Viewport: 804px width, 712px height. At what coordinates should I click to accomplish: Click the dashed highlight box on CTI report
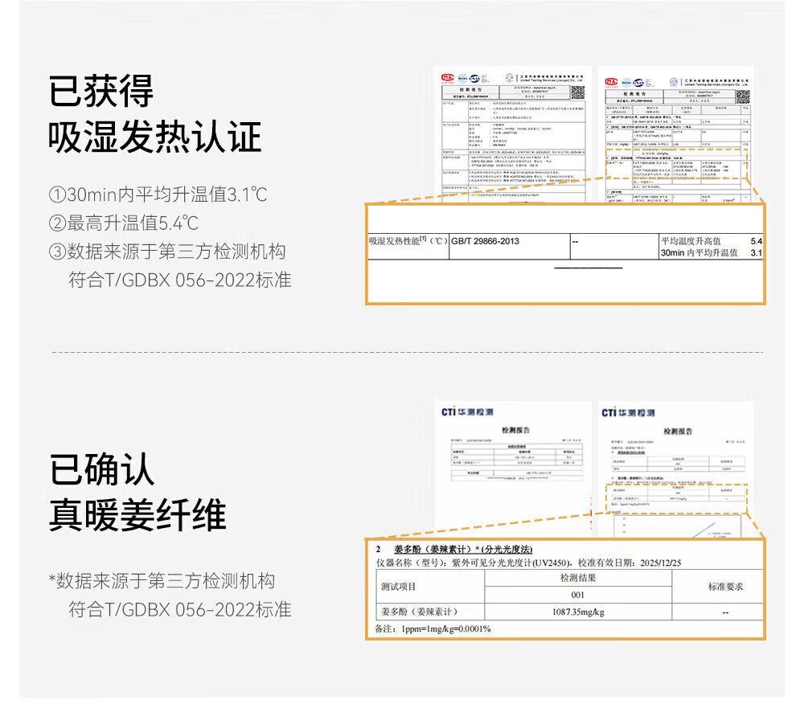[x=675, y=498]
